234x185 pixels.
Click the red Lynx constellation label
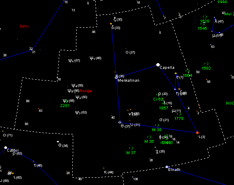tap(24, 26)
